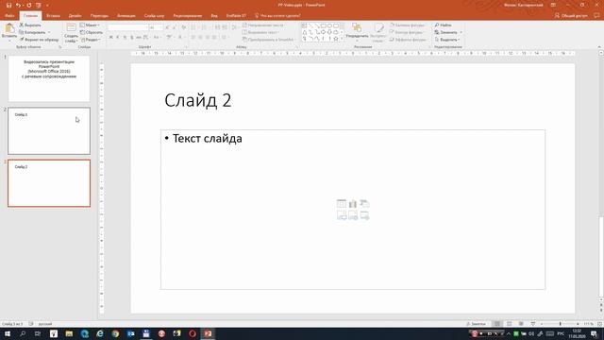604x340 pixels.
Task: Toggle Italic (К) formatting
Action: point(118,38)
